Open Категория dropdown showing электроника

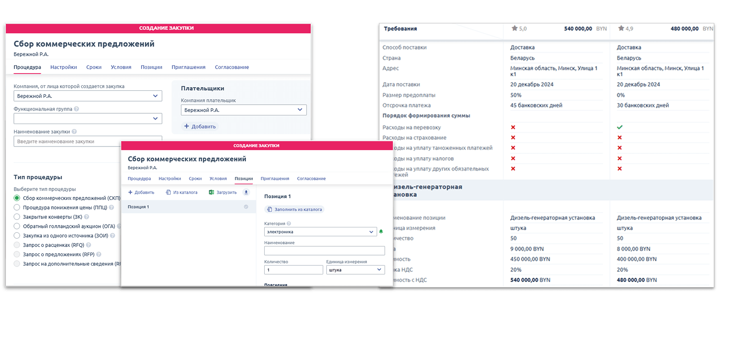click(320, 232)
